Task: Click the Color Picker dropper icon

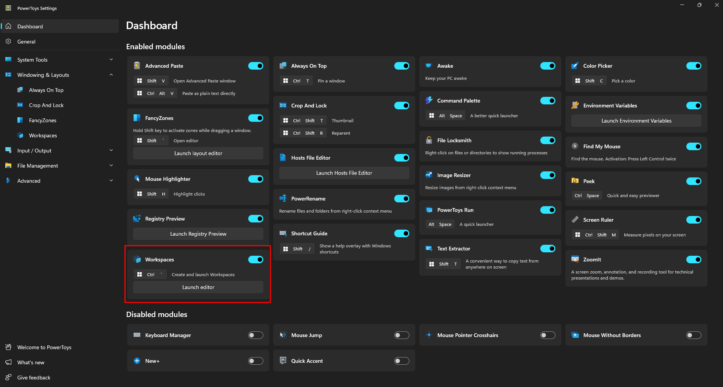Action: [x=575, y=66]
